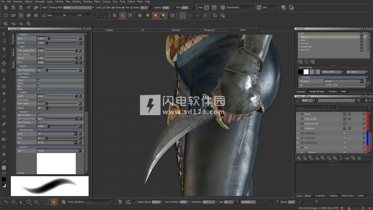
Task: Toggle the Alpha checkbox in top toolbar
Action: (x=113, y=8)
